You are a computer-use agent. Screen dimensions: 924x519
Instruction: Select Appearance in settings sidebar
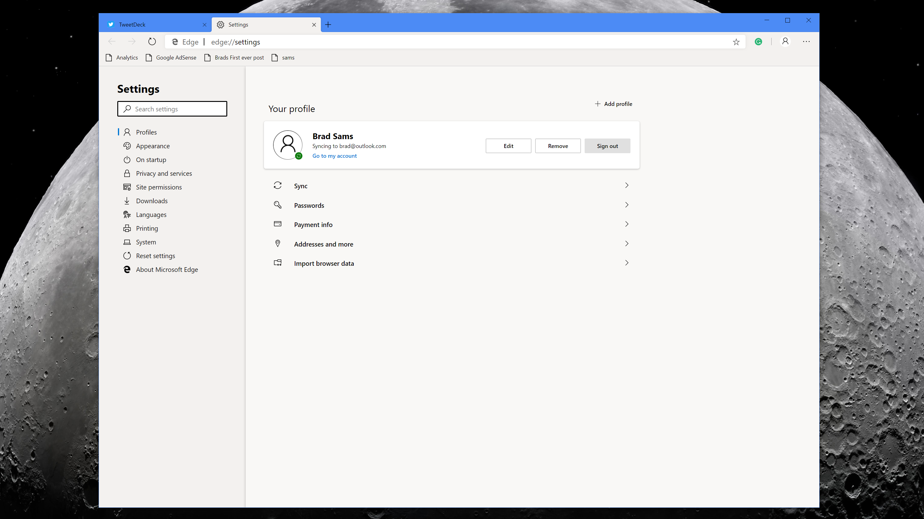pos(152,146)
